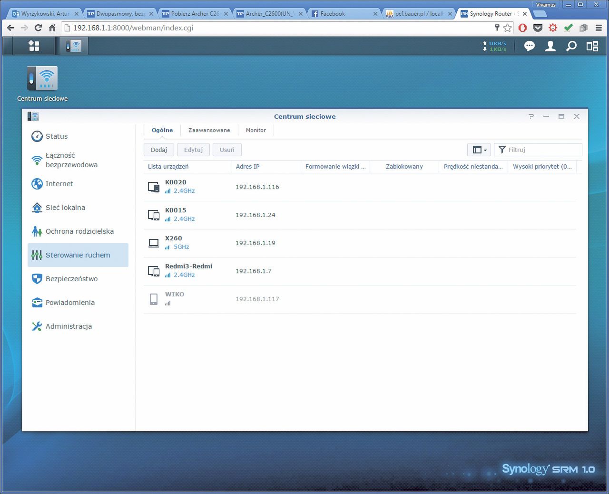
Task: Open the Status section in sidebar
Action: point(78,136)
